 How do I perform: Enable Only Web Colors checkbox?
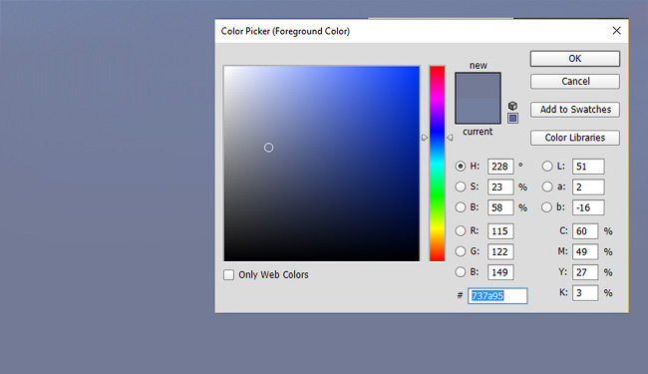(x=228, y=275)
